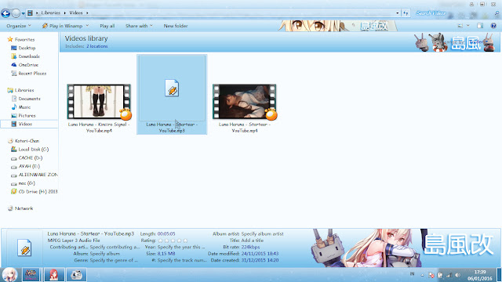
Task: Click the Refresh button beside address bar
Action: pos(406,13)
